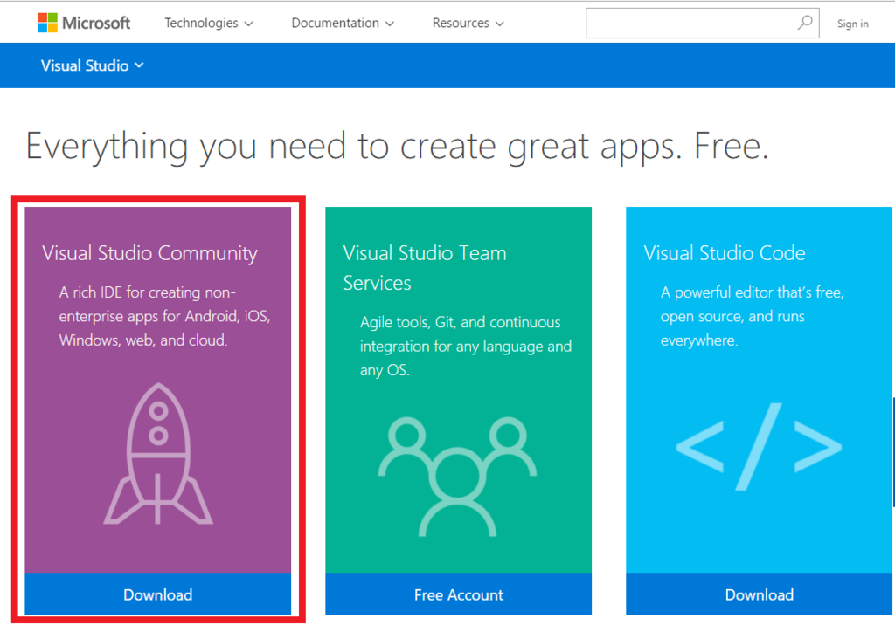This screenshot has height=625, width=895.
Task: Click 'Everything you need to create great apps' heading
Action: pyautogui.click(x=398, y=146)
